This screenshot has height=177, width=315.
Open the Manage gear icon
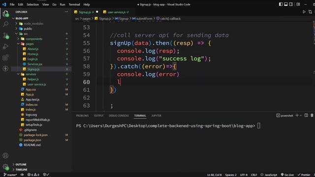click(x=5, y=167)
